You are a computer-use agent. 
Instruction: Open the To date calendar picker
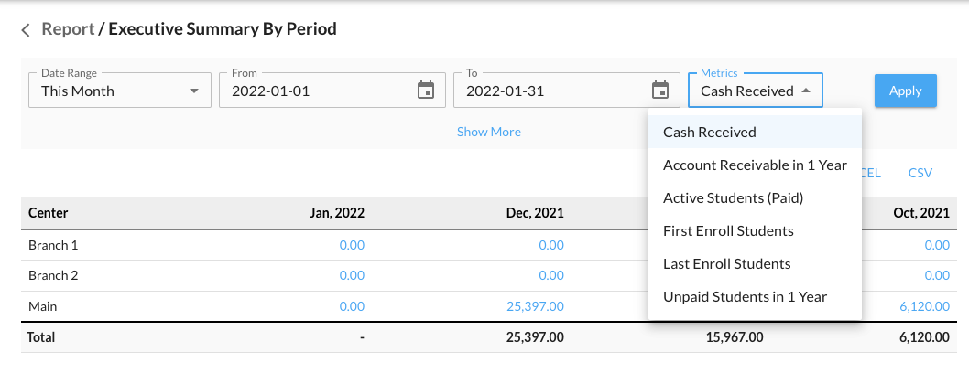click(x=660, y=91)
